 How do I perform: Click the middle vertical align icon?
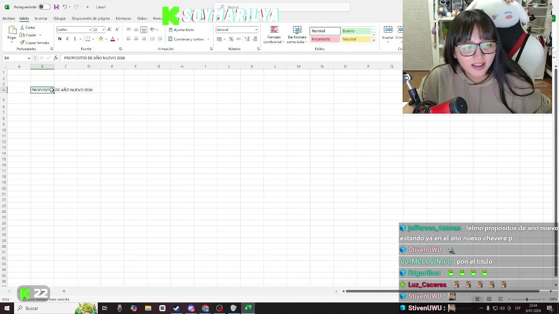coord(136,30)
